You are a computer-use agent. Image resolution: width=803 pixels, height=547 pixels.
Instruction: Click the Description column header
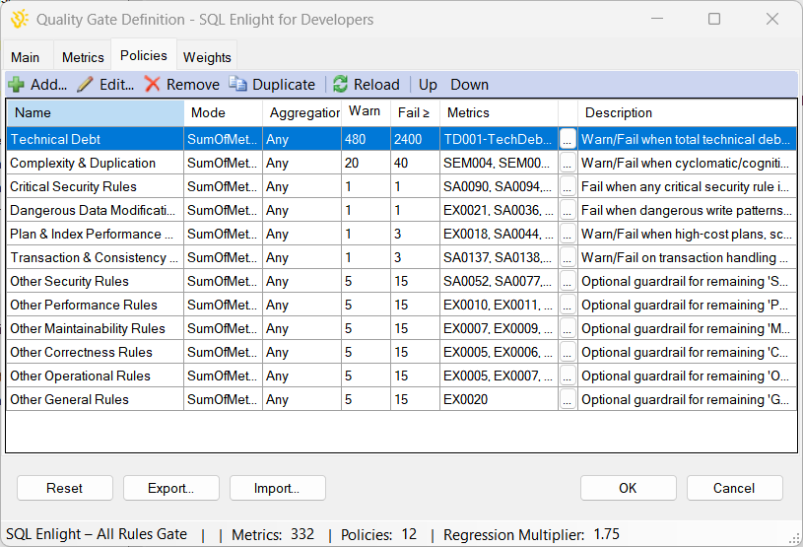[688, 112]
